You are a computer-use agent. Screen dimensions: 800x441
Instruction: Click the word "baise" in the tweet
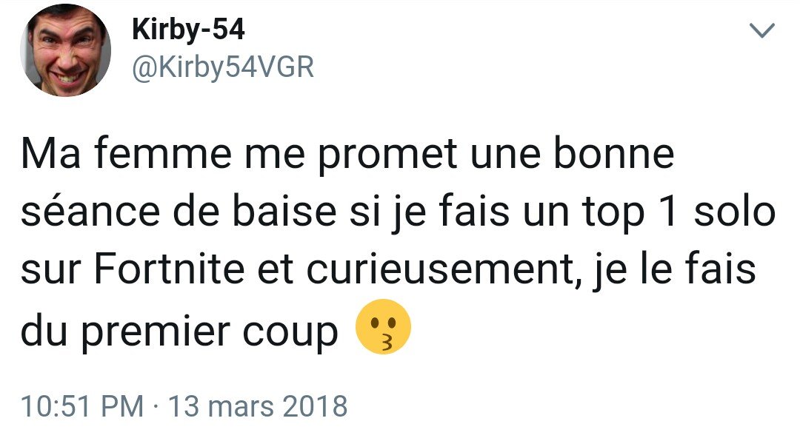click(284, 211)
